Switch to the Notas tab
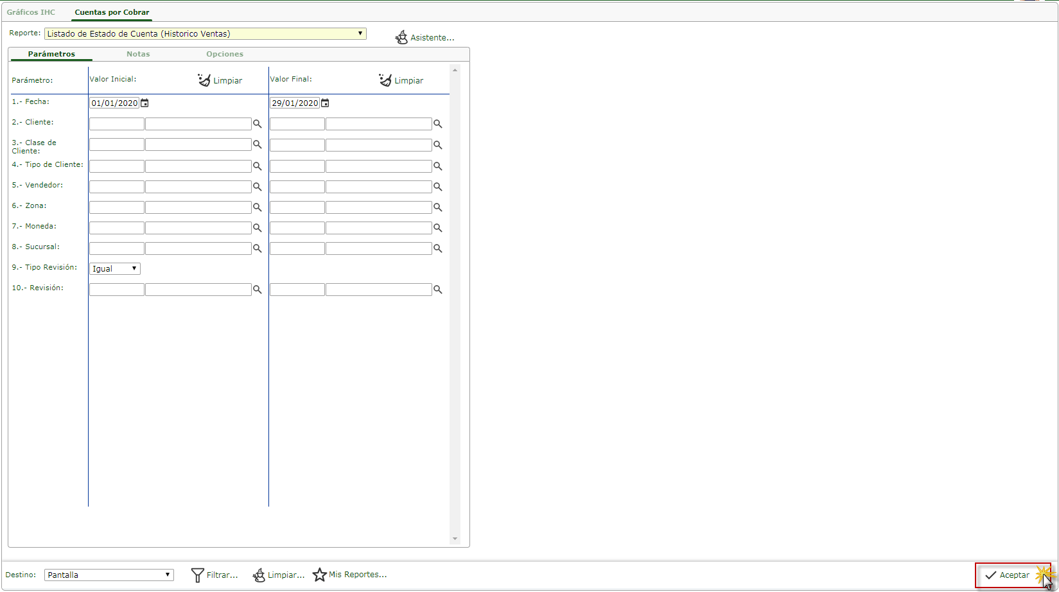 pos(138,54)
